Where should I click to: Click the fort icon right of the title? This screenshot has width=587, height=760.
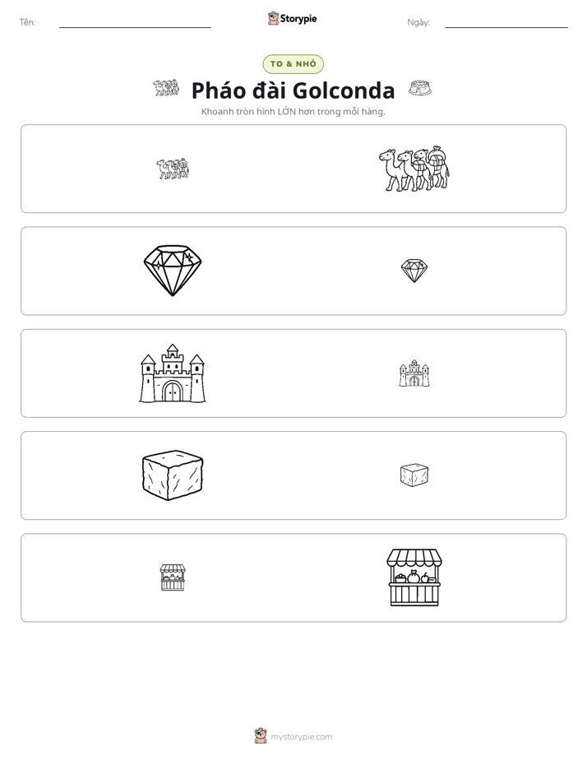[420, 88]
